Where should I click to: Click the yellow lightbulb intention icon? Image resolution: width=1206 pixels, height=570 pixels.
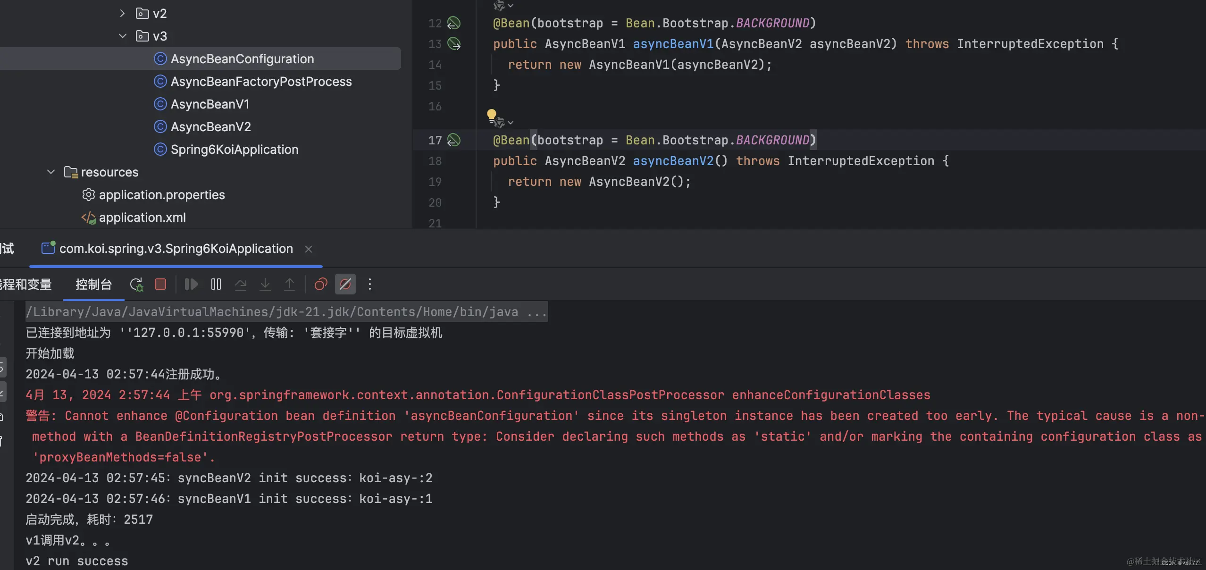pos(491,114)
